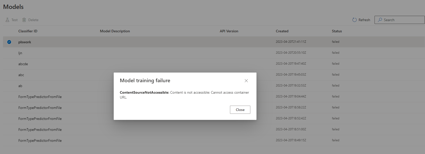Click the Classifier ID column header
425x154 pixels.
(28, 31)
